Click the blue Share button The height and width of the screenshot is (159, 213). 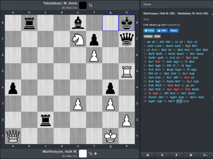coord(174,30)
